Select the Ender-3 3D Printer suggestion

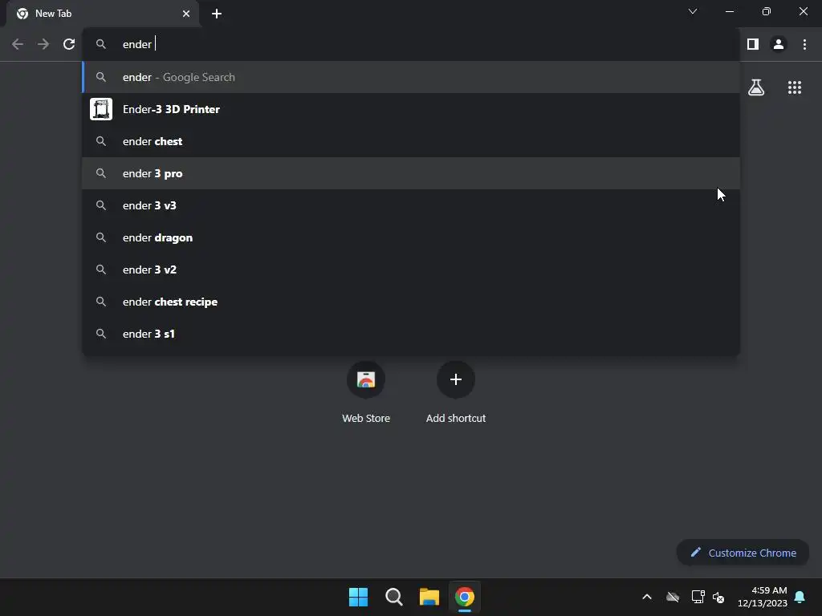point(411,109)
